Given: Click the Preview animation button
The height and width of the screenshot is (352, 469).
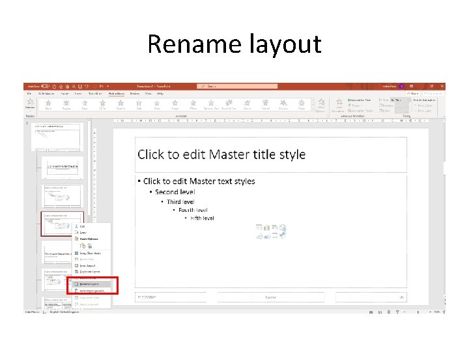Looking at the screenshot, I should pos(30,104).
